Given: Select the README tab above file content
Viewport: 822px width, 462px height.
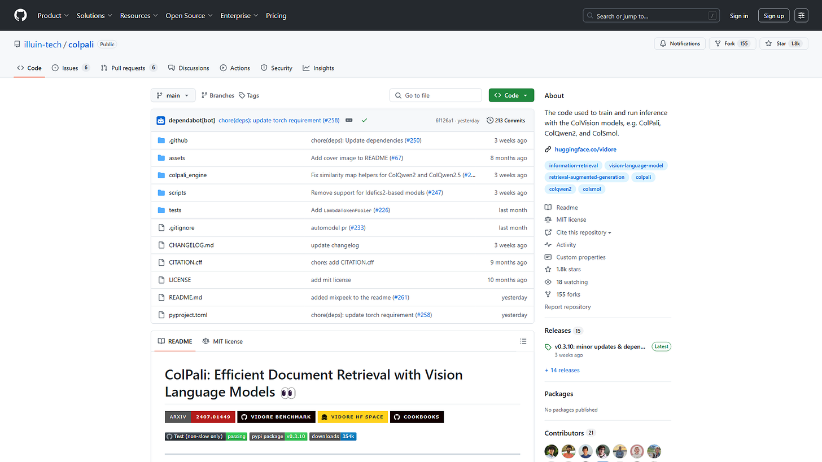Looking at the screenshot, I should pyautogui.click(x=175, y=341).
